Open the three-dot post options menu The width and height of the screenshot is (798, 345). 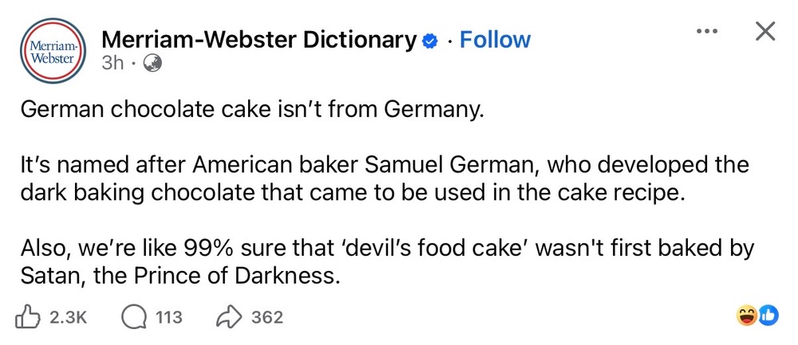click(708, 33)
